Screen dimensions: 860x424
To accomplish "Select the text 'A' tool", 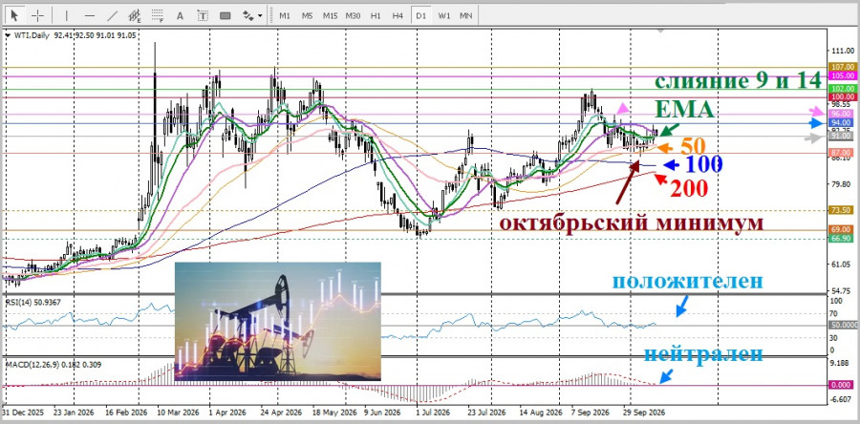I will [180, 15].
